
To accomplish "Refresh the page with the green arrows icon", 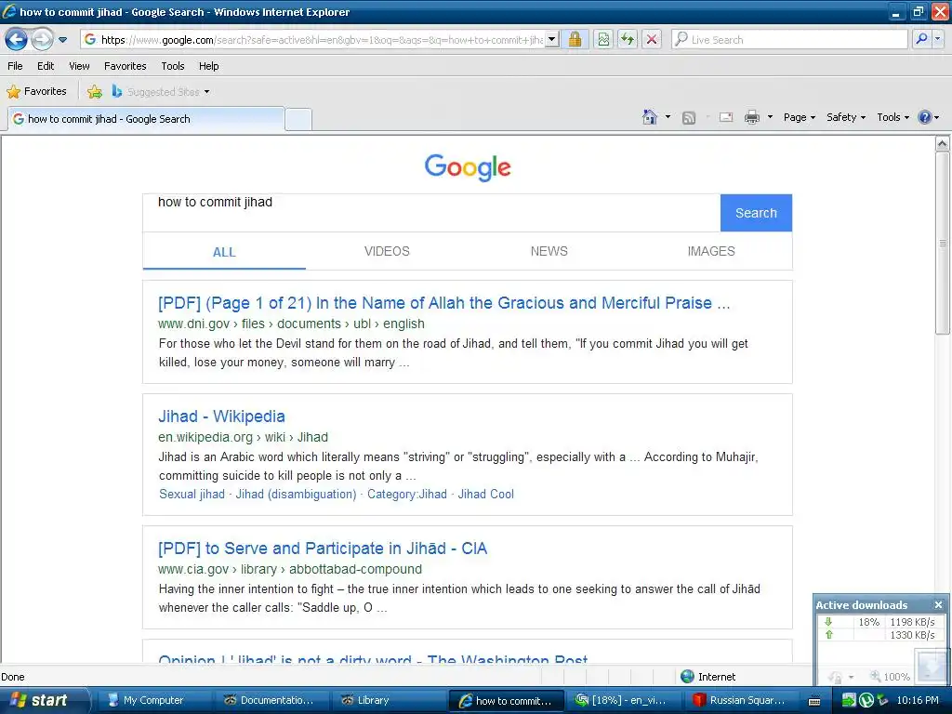I will 628,40.
